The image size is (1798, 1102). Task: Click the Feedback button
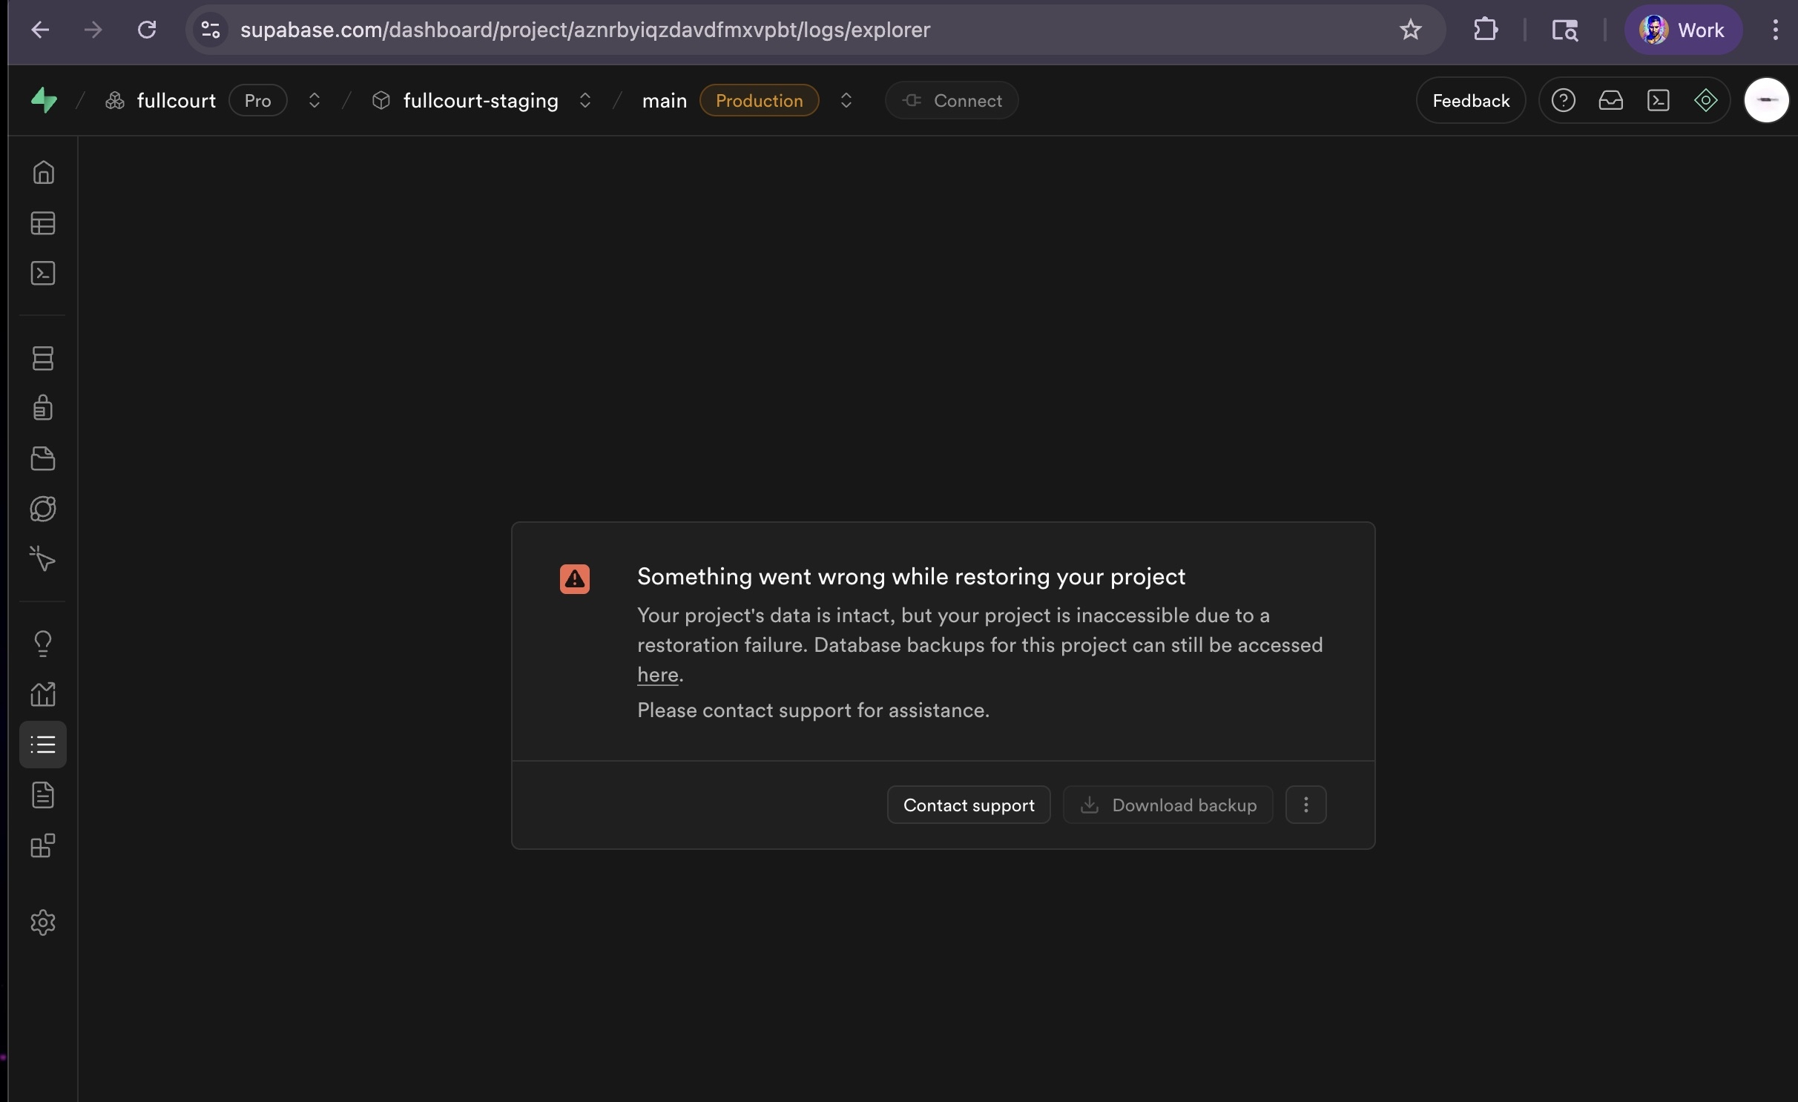tap(1470, 100)
